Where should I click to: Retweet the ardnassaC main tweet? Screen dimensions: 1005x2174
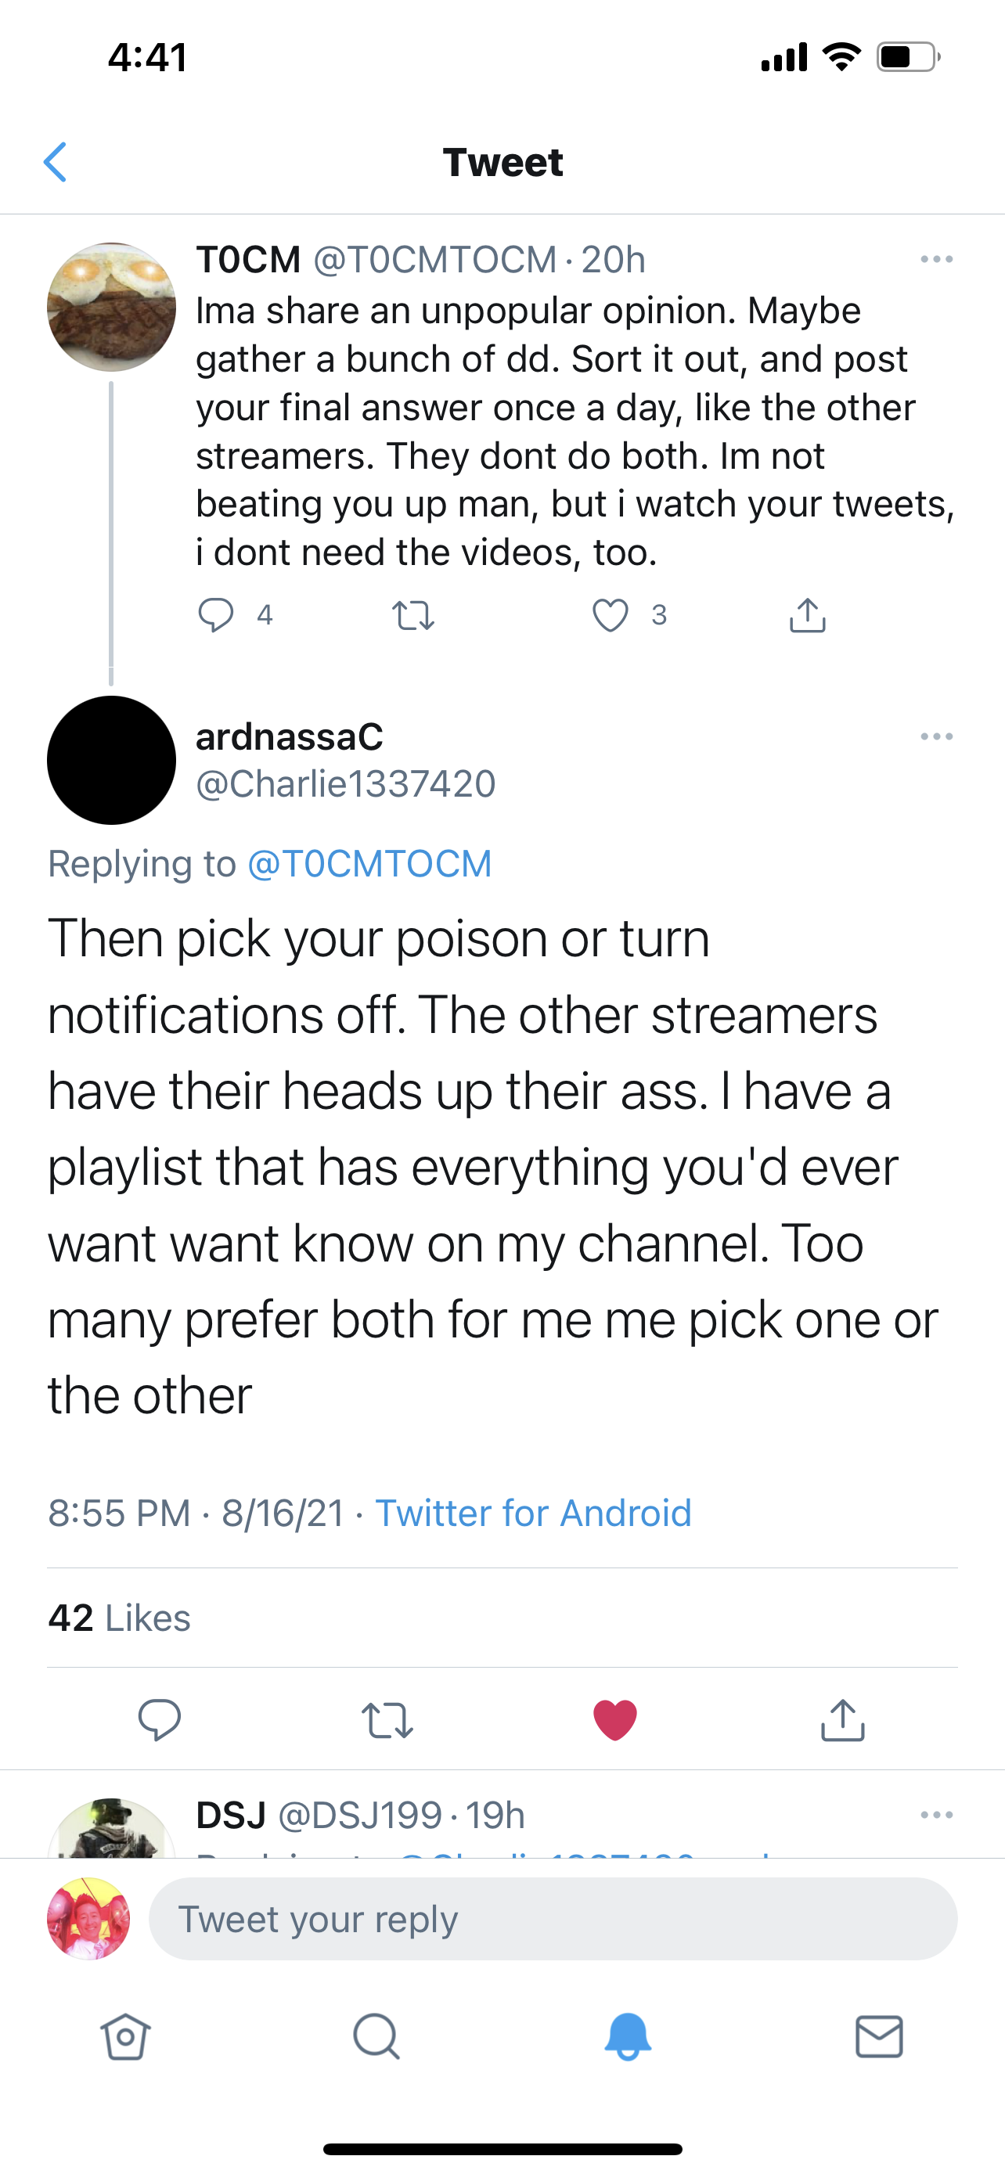click(387, 1719)
